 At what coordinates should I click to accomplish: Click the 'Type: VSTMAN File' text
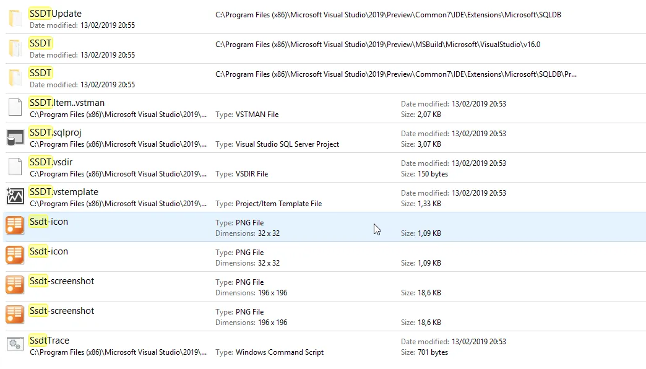(x=247, y=115)
